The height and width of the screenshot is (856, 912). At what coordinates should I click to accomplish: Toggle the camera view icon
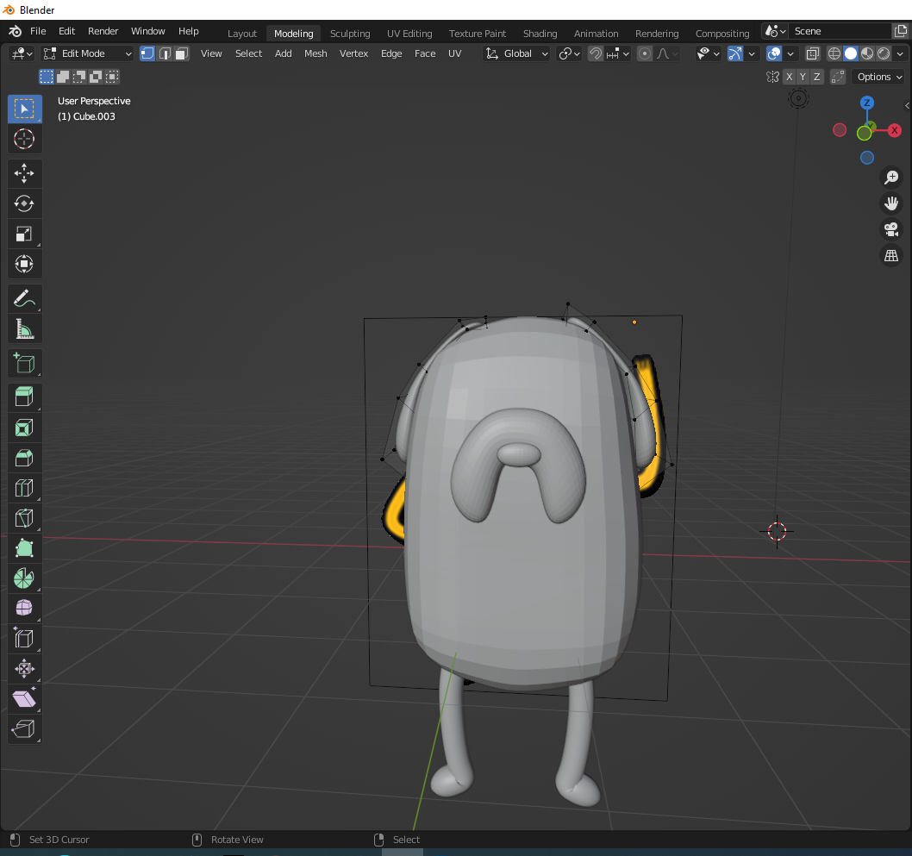pyautogui.click(x=891, y=229)
